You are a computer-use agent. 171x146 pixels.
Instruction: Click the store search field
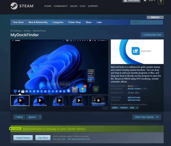(x=147, y=22)
